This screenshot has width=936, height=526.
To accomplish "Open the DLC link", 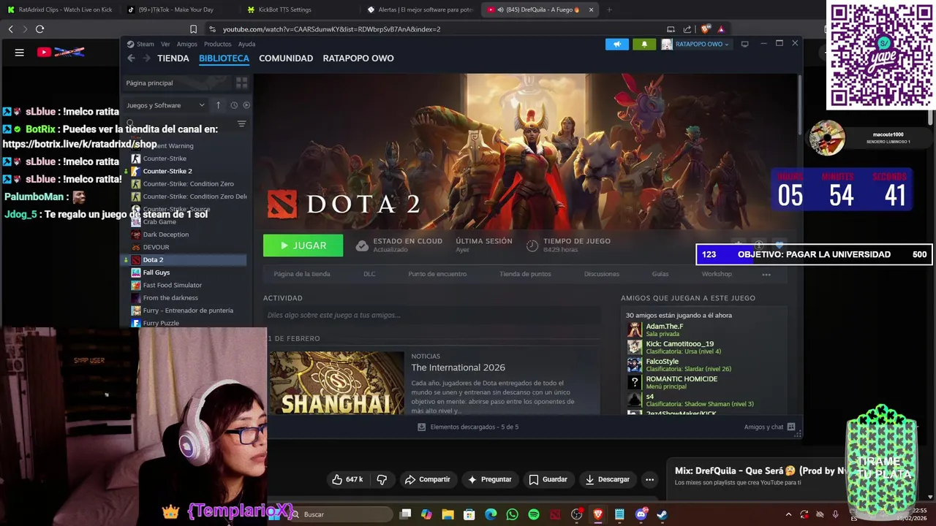I will [x=369, y=274].
